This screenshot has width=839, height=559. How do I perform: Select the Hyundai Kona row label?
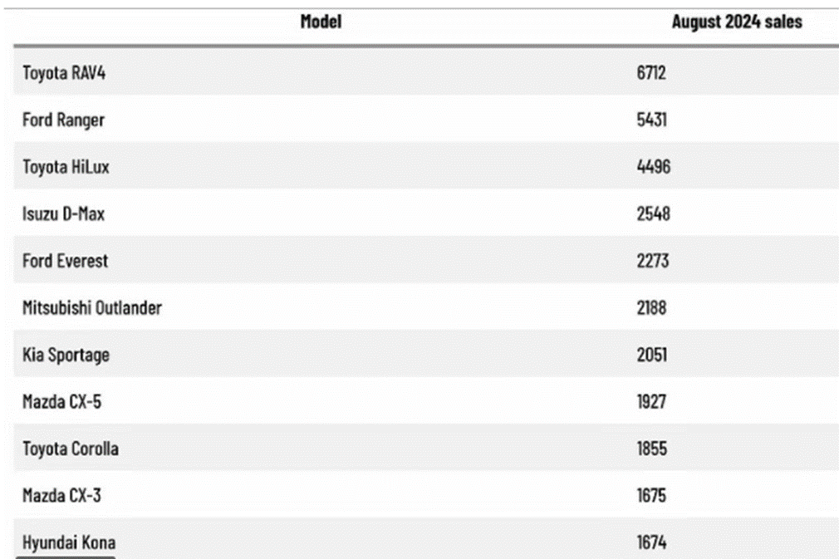tap(68, 543)
